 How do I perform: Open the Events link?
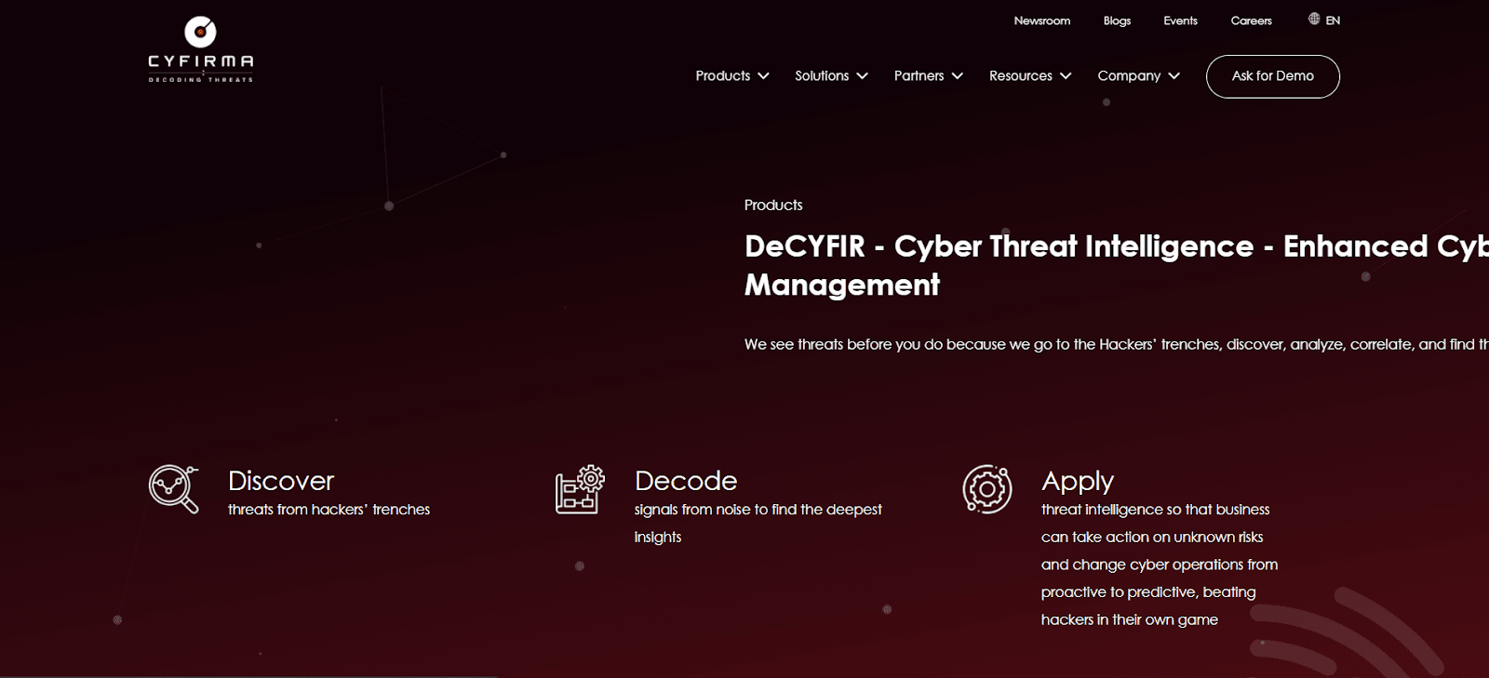click(1180, 20)
